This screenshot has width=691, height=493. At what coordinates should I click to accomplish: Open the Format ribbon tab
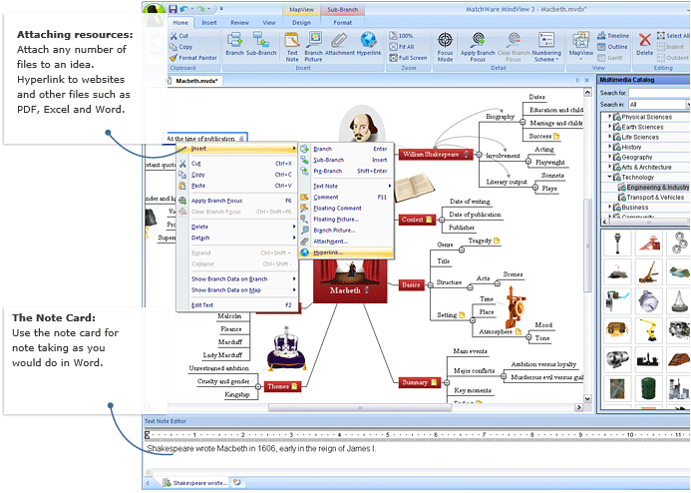coord(342,23)
